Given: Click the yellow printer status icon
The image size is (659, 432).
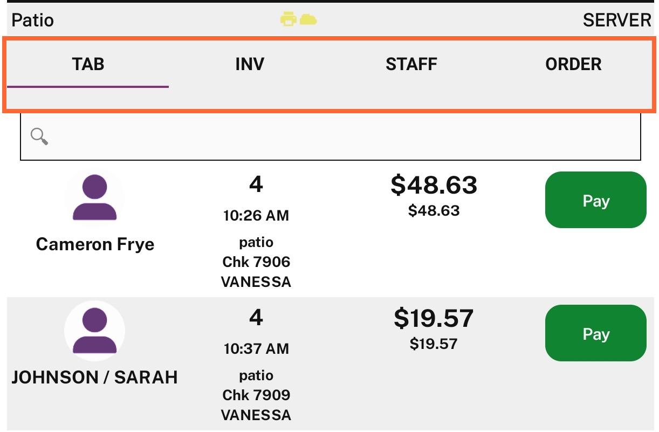Looking at the screenshot, I should click(289, 20).
